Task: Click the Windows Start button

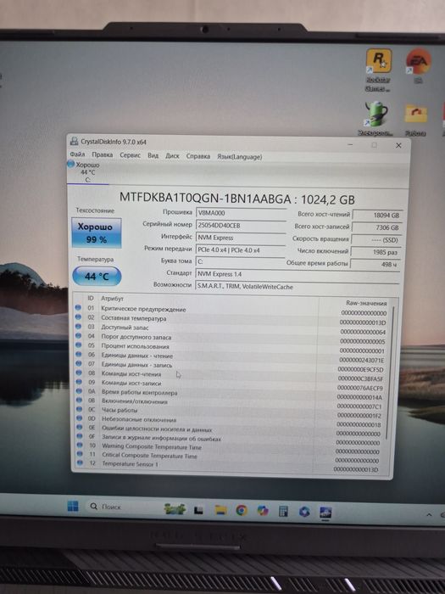Action: (x=73, y=506)
